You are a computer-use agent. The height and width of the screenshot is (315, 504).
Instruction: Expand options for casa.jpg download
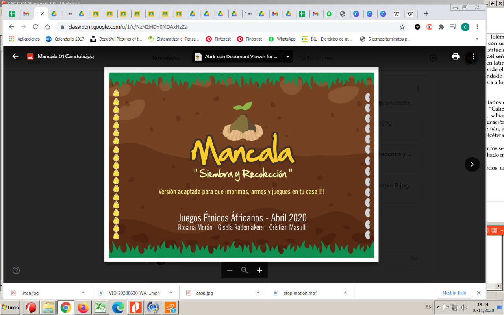pos(258,293)
